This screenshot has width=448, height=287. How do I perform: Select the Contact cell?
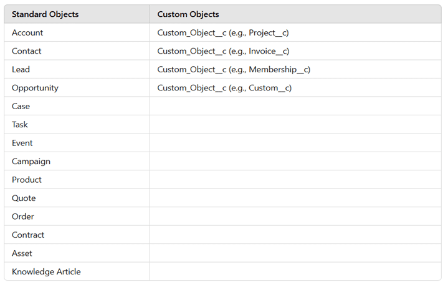tap(27, 51)
